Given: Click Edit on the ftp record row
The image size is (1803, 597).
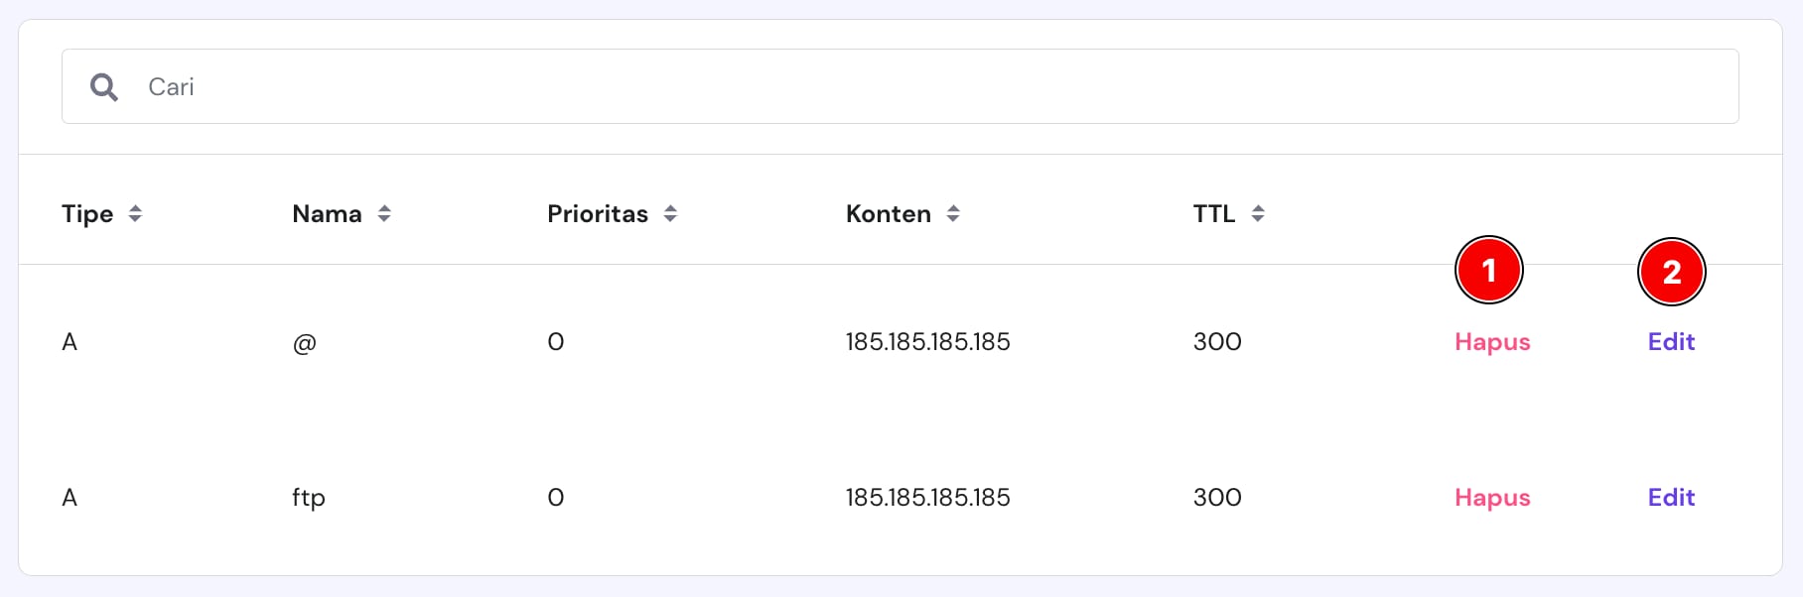Looking at the screenshot, I should [x=1671, y=497].
